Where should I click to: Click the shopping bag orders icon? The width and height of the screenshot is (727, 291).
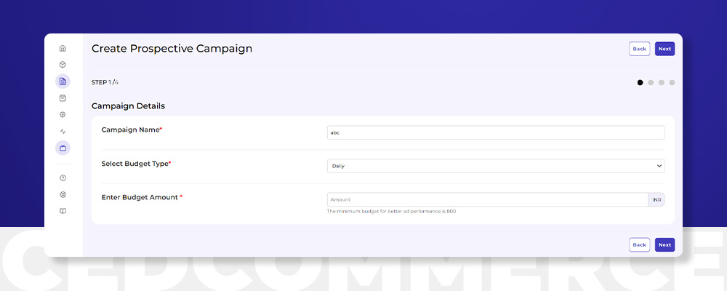[x=63, y=98]
